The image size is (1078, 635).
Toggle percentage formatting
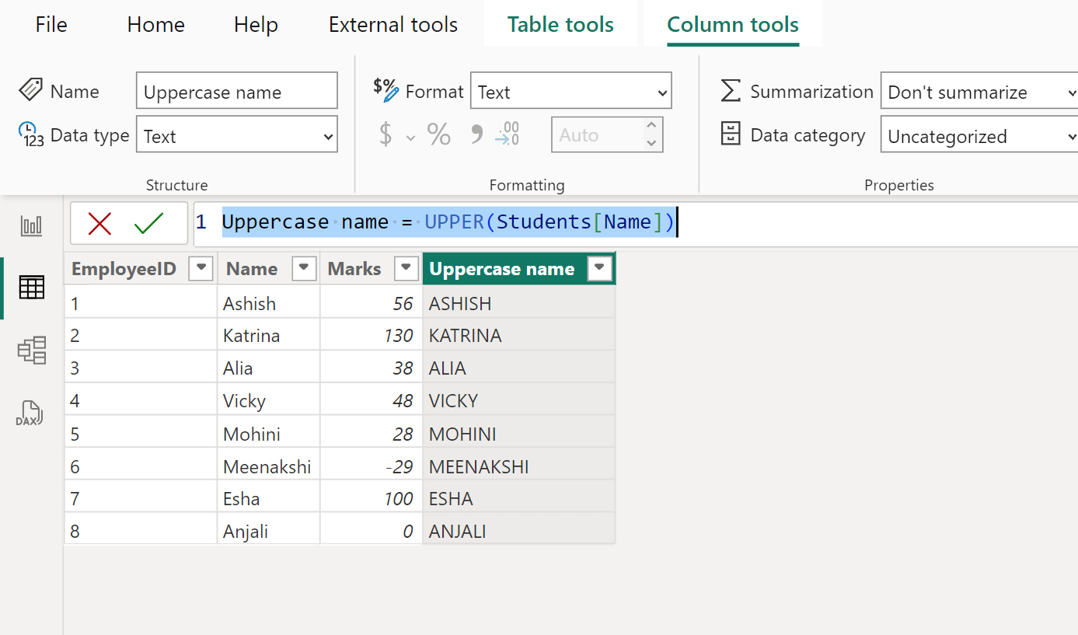[438, 134]
